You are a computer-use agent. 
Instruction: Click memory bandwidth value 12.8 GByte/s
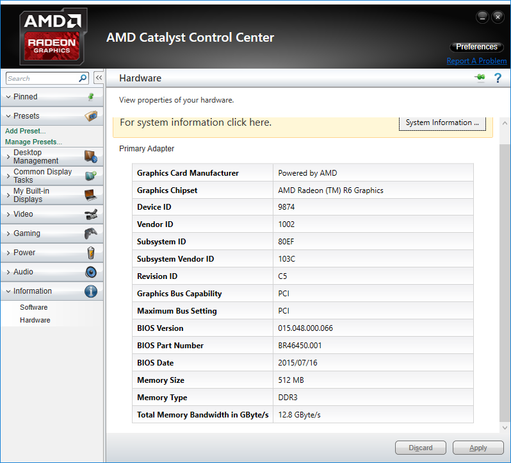tap(299, 415)
